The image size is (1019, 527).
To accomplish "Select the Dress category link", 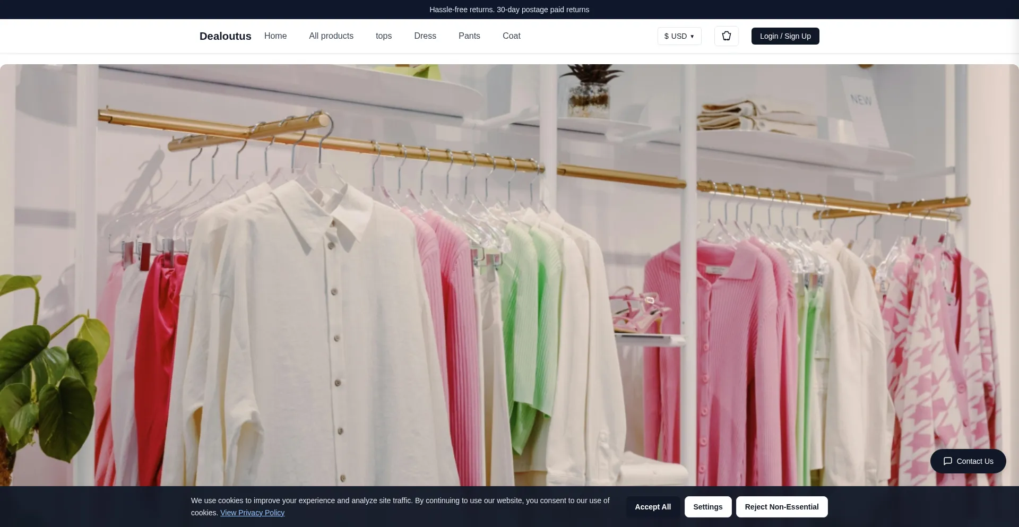I will pos(425,36).
